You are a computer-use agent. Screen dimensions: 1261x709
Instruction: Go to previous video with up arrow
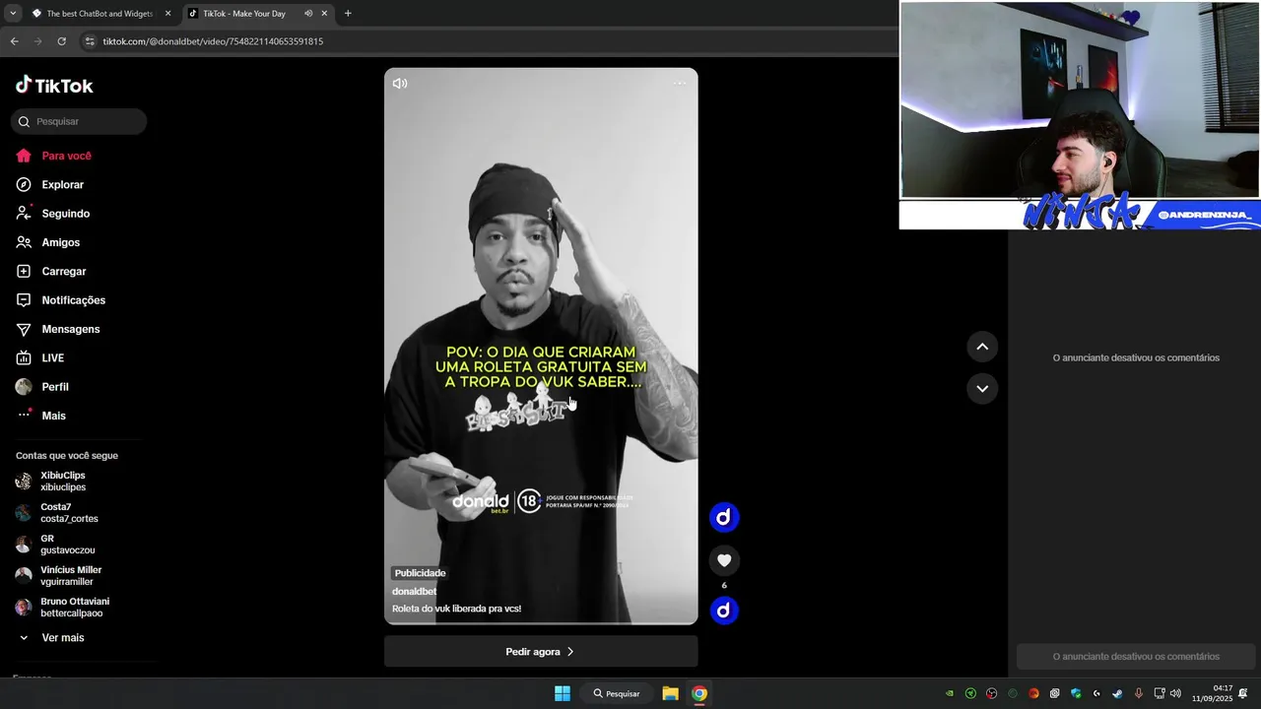point(982,347)
